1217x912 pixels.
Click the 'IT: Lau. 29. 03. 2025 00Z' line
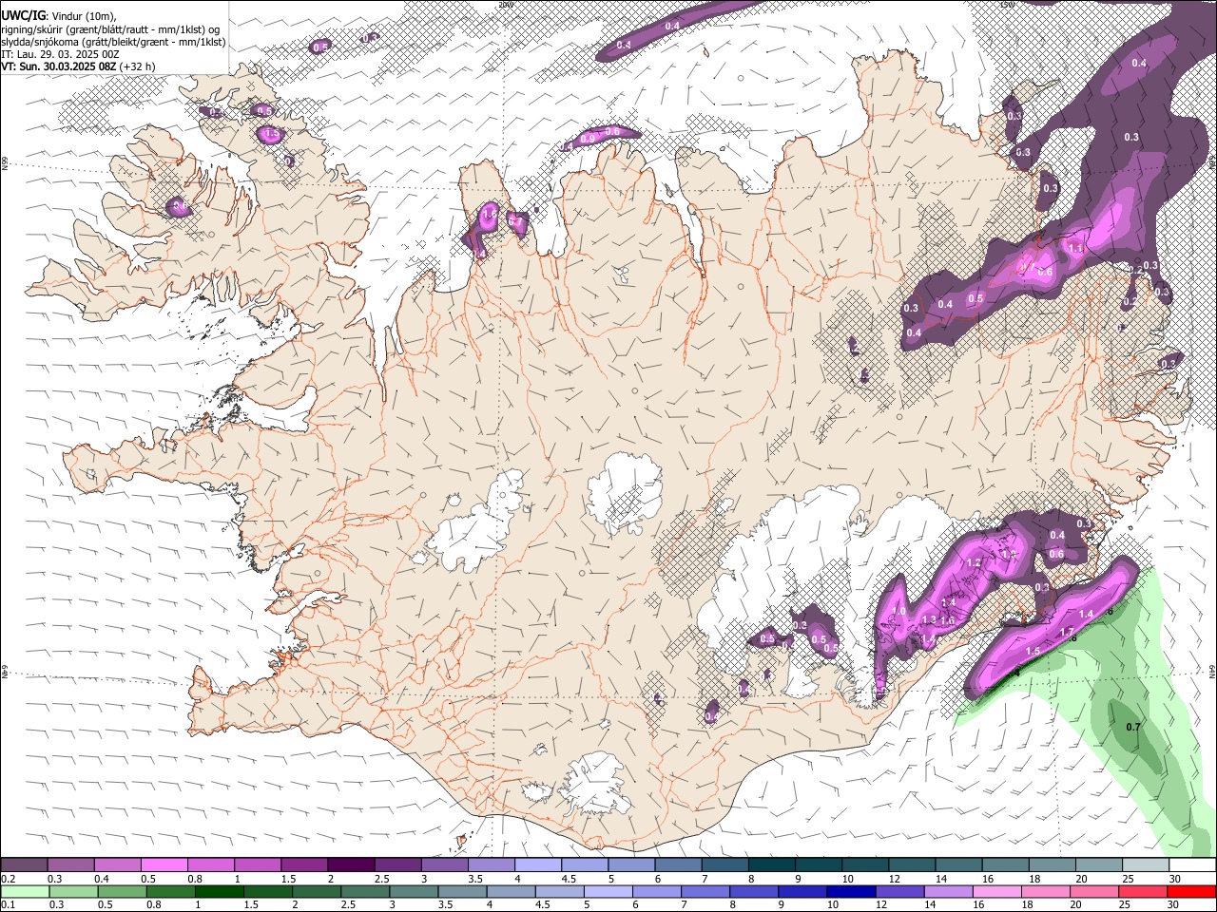61,54
